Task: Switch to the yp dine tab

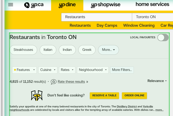Action: coord(67,5)
